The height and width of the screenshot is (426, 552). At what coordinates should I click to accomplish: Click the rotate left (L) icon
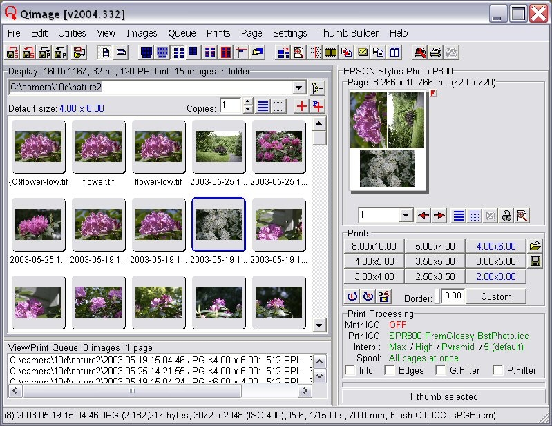click(x=352, y=296)
